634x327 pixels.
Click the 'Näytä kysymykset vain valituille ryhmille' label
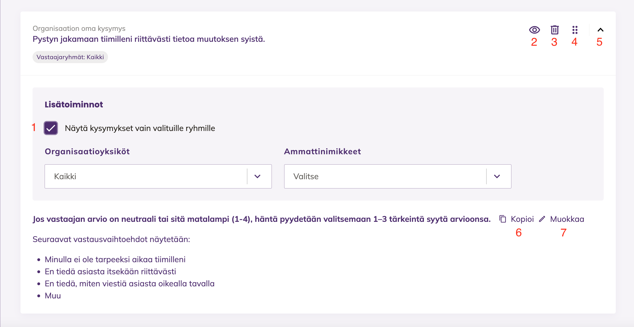click(140, 128)
